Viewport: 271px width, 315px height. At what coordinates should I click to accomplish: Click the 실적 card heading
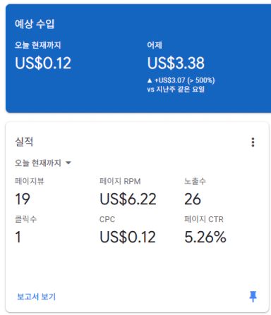[24, 142]
